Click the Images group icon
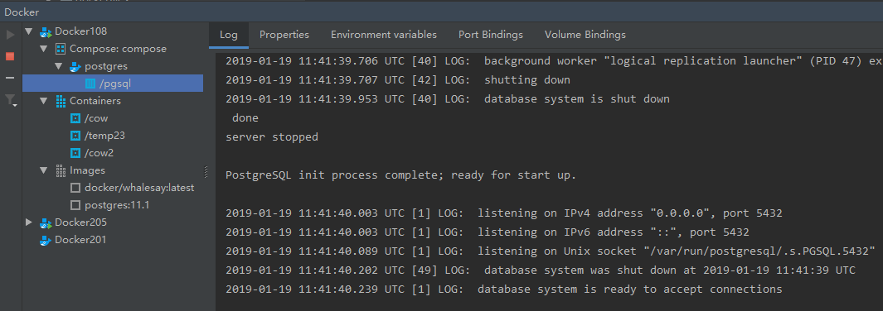Screen dimensions: 883x311 click(61, 170)
